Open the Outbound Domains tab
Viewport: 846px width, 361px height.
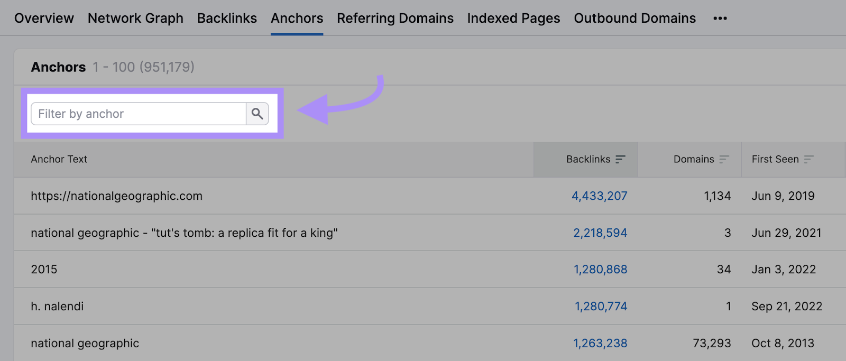tap(635, 18)
